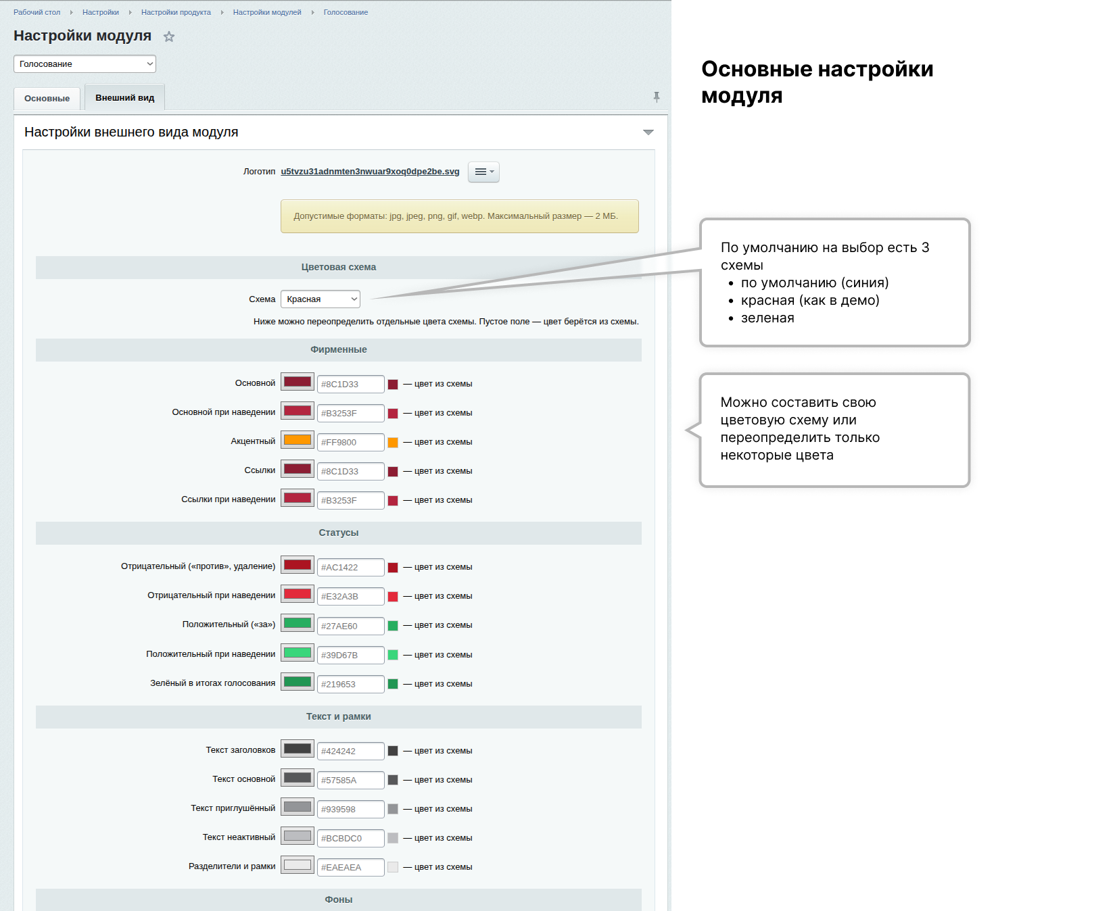
Task: Open 'Настройки продукта' breadcrumb link
Action: click(x=176, y=12)
